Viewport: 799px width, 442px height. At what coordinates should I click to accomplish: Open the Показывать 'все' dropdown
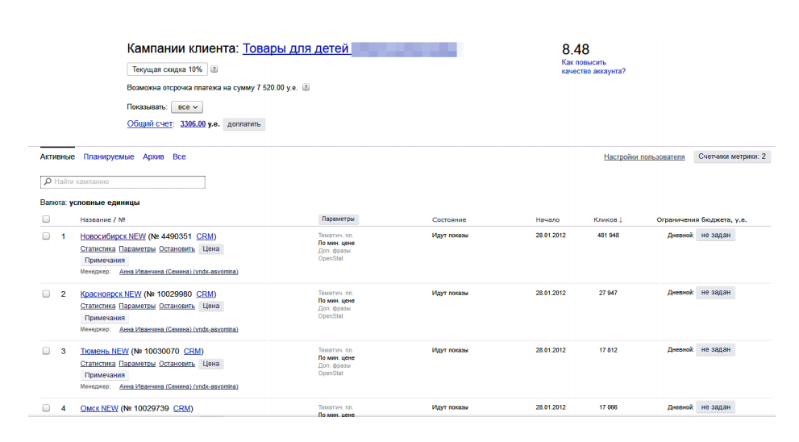[x=187, y=107]
